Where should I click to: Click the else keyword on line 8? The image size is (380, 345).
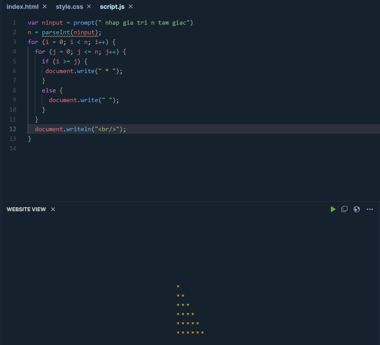(x=49, y=90)
